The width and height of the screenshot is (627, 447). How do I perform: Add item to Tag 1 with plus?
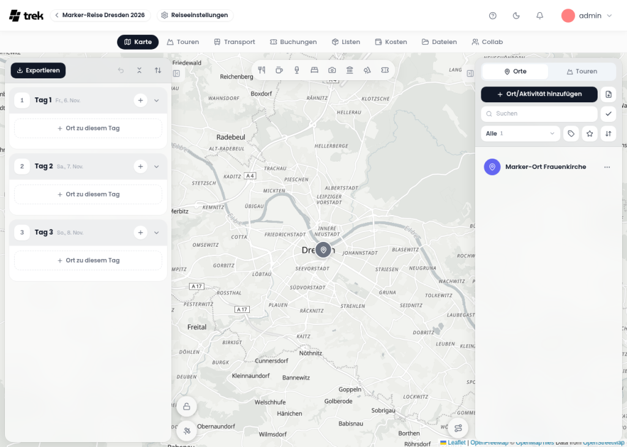click(x=140, y=100)
